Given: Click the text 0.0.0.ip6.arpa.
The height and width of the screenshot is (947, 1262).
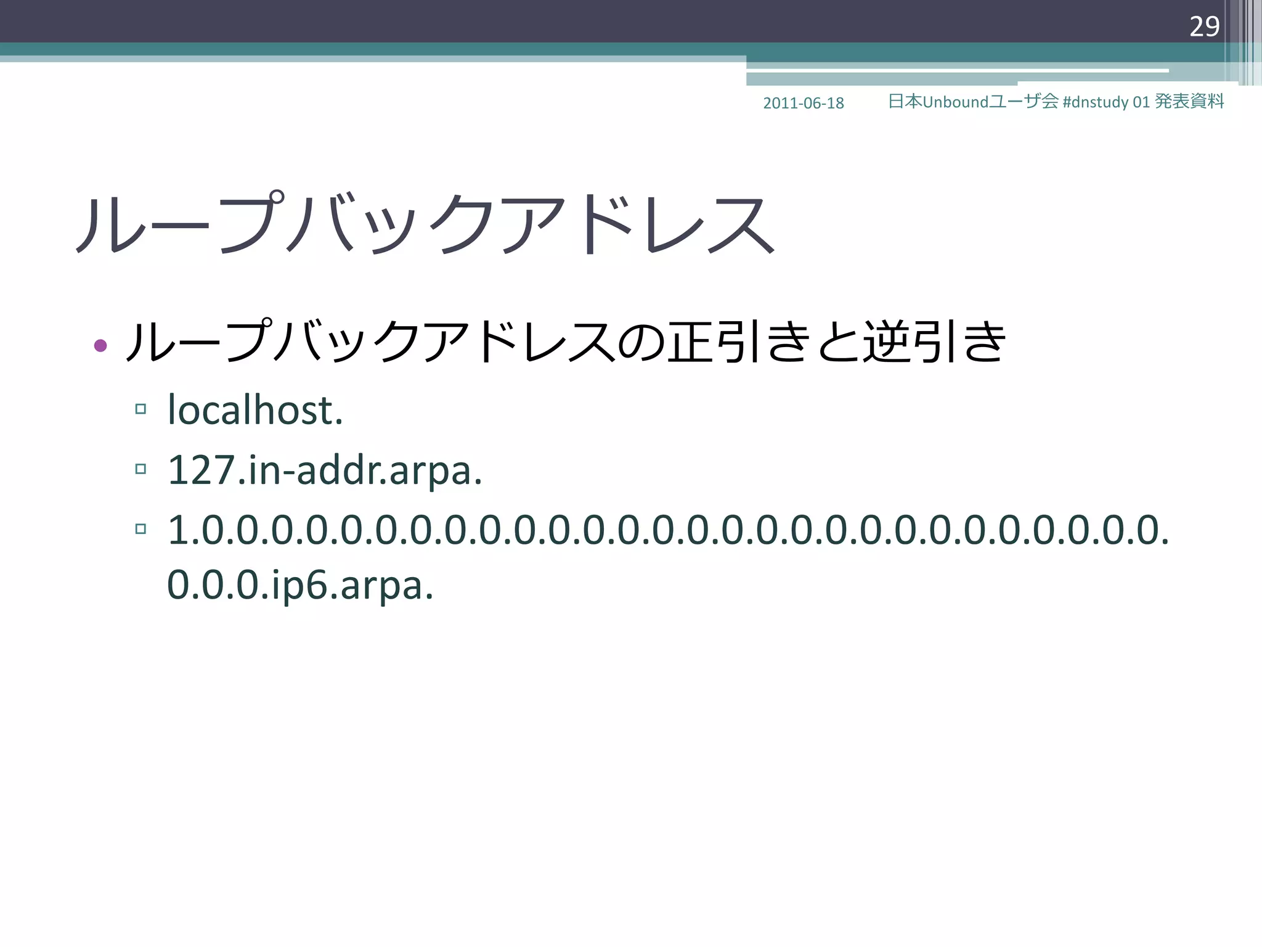Looking at the screenshot, I should click(300, 585).
